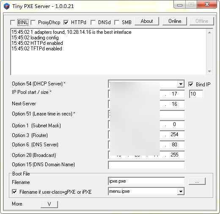220x214 pixels.
Task: Close the Tiny PXE Server window
Action: coord(207,5)
